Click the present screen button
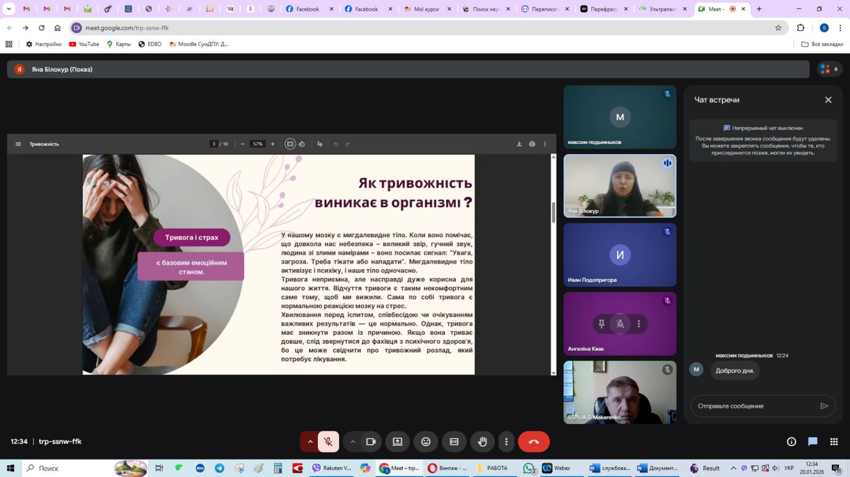This screenshot has height=477, width=850. 397,441
